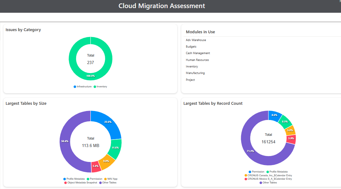Select the Project module row
The width and height of the screenshot is (341, 189).
[190, 80]
